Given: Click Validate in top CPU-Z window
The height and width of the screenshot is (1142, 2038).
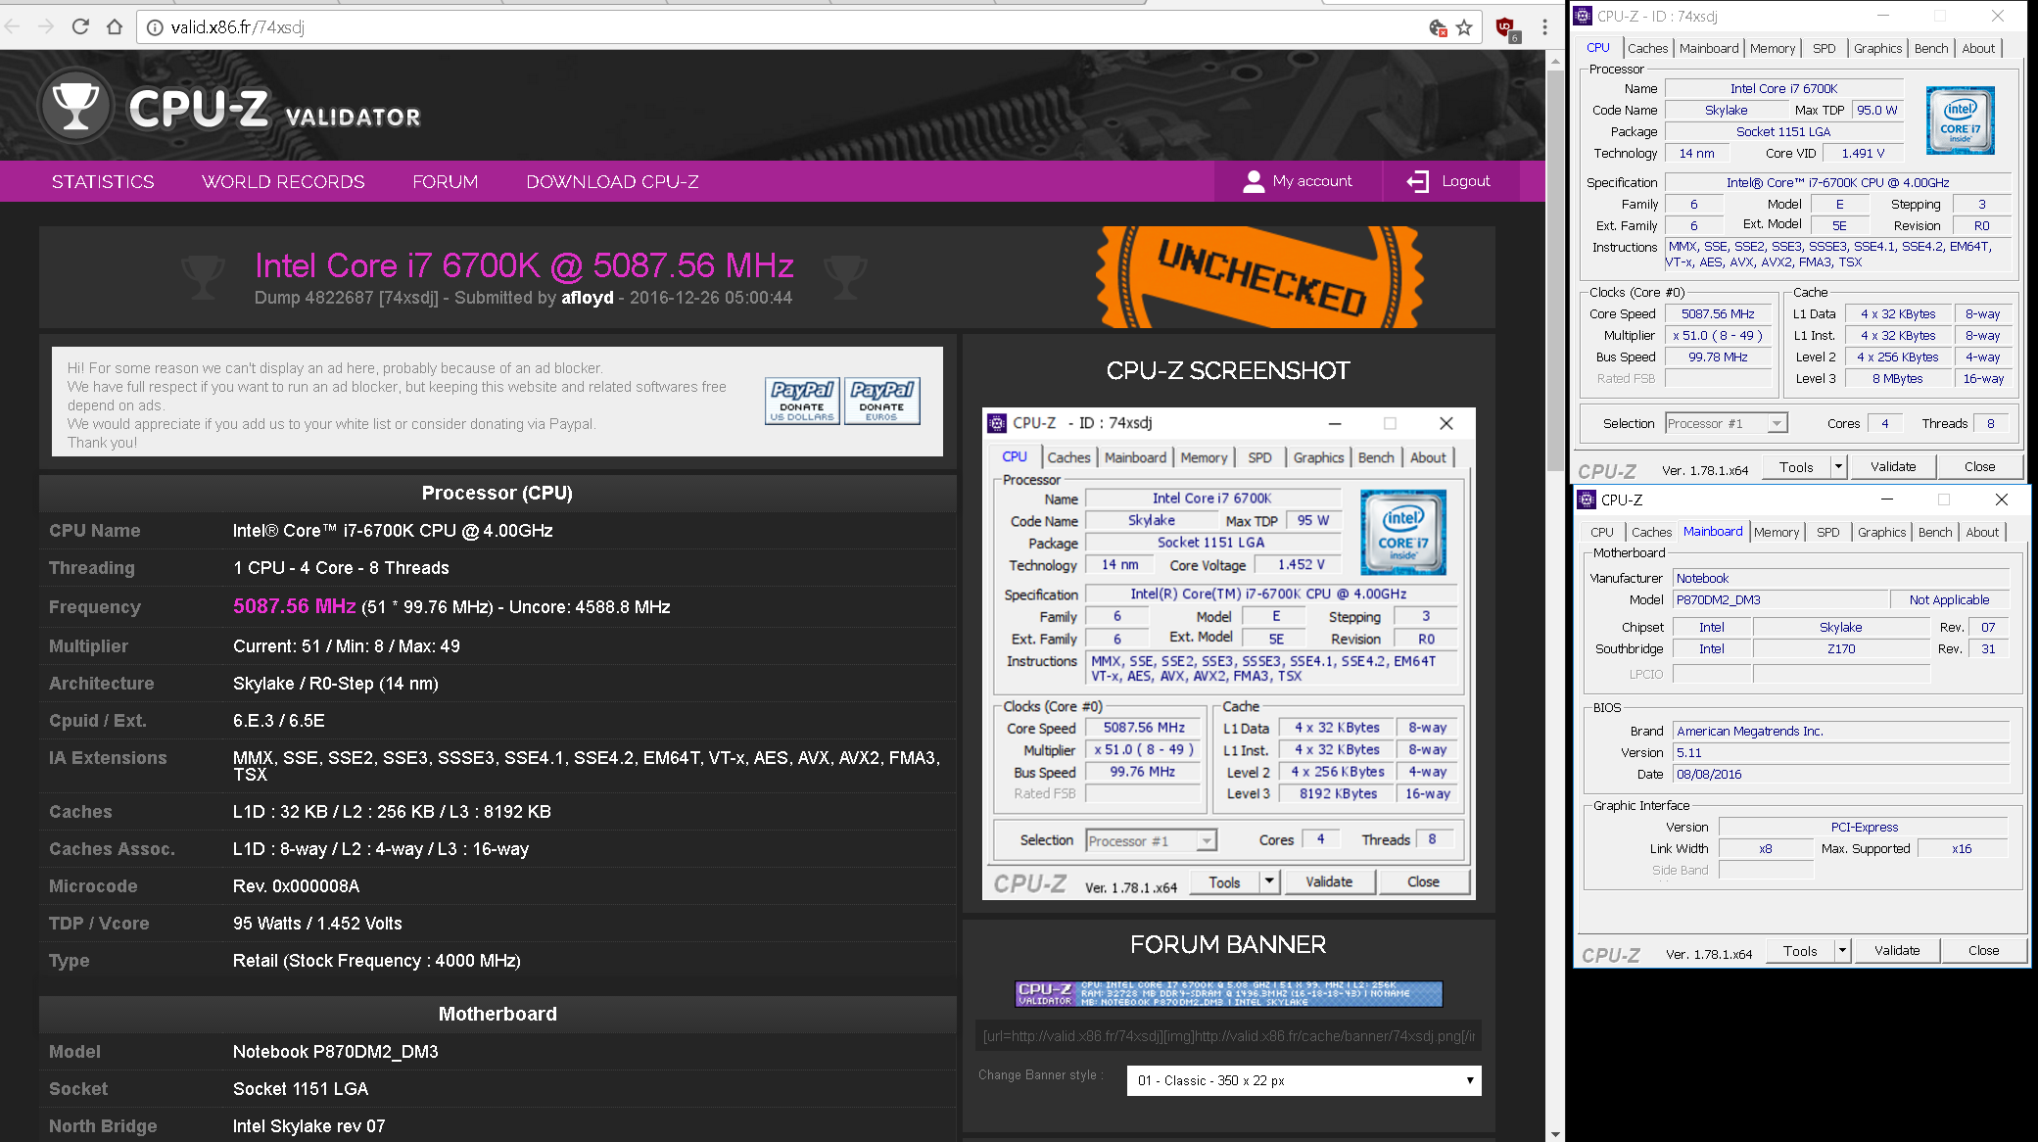Looking at the screenshot, I should [1893, 467].
